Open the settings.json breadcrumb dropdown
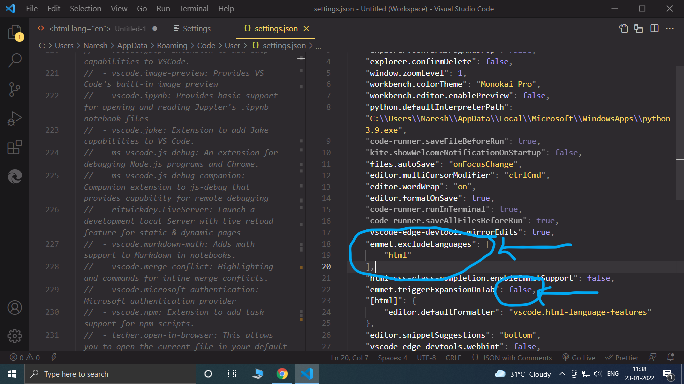This screenshot has width=684, height=384. [278, 45]
